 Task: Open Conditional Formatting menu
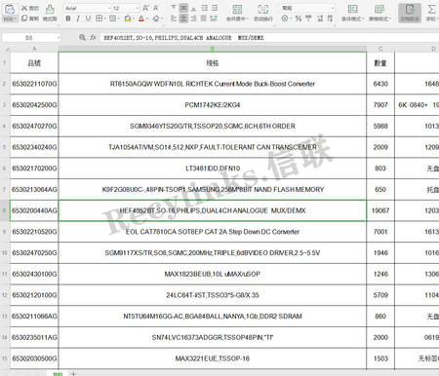[x=353, y=13]
